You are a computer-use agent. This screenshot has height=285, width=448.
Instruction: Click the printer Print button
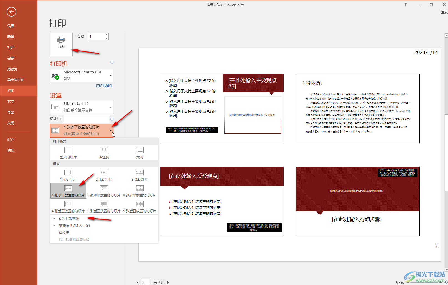[61, 44]
